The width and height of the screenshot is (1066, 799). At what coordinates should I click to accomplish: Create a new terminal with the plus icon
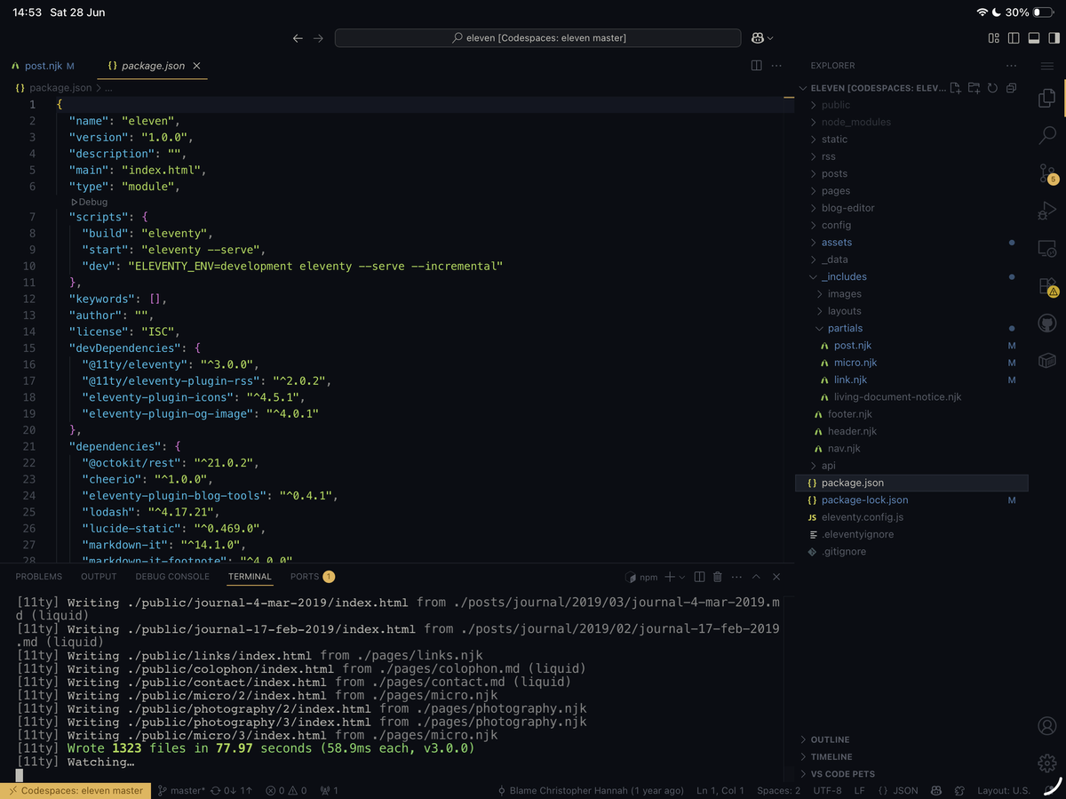click(670, 577)
